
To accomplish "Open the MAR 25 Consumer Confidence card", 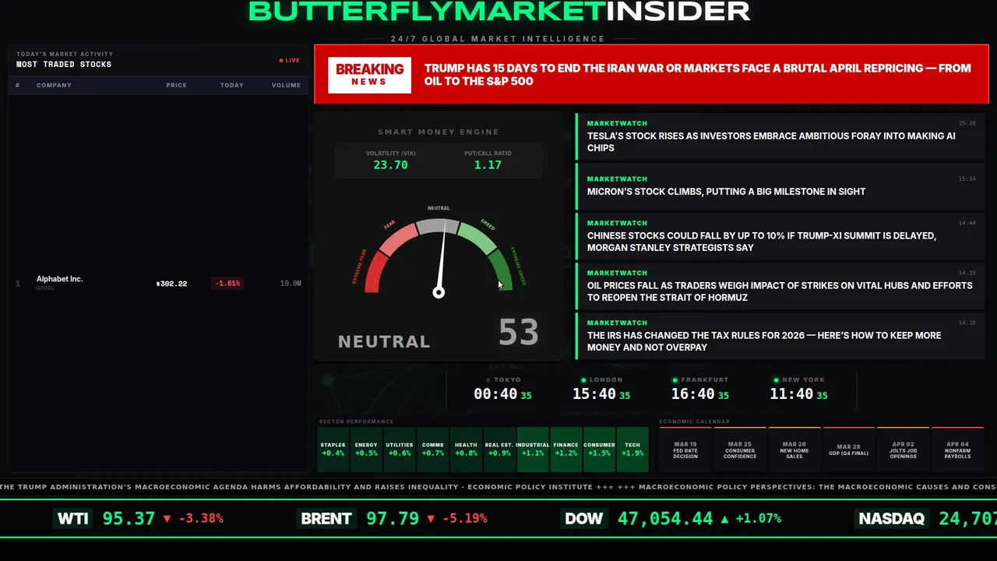I will (740, 450).
